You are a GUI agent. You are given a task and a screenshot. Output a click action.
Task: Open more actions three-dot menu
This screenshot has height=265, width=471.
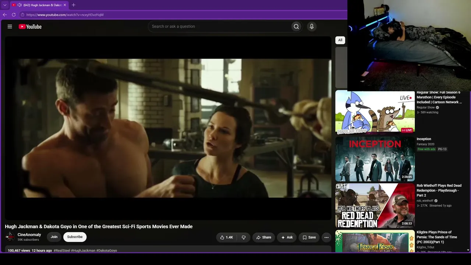pyautogui.click(x=326, y=237)
